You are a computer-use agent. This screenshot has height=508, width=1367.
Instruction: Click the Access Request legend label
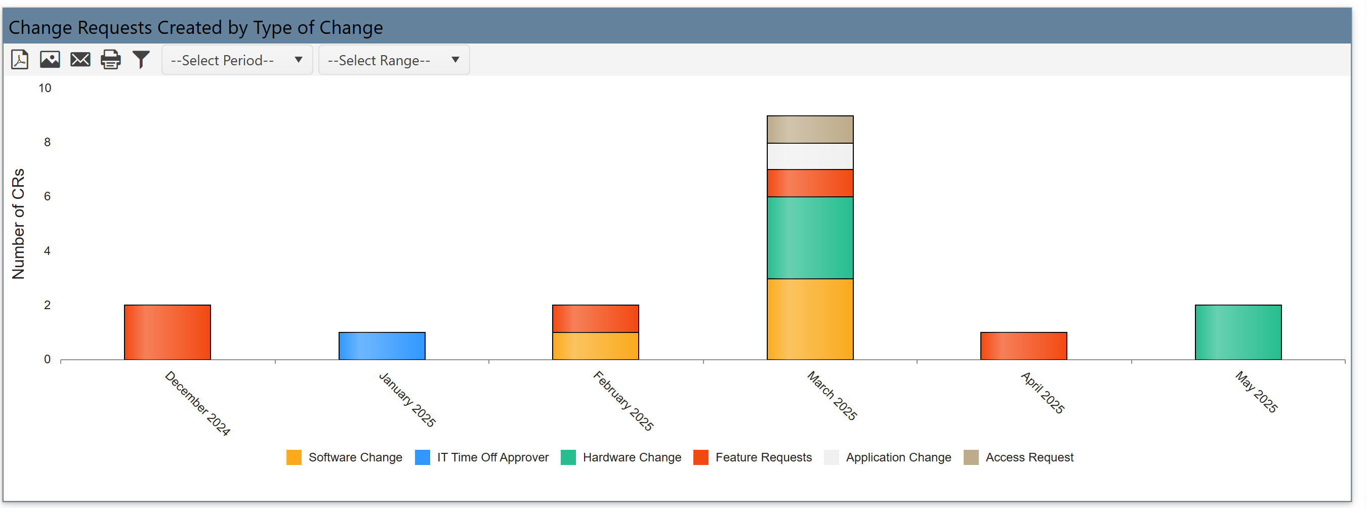click(1029, 457)
